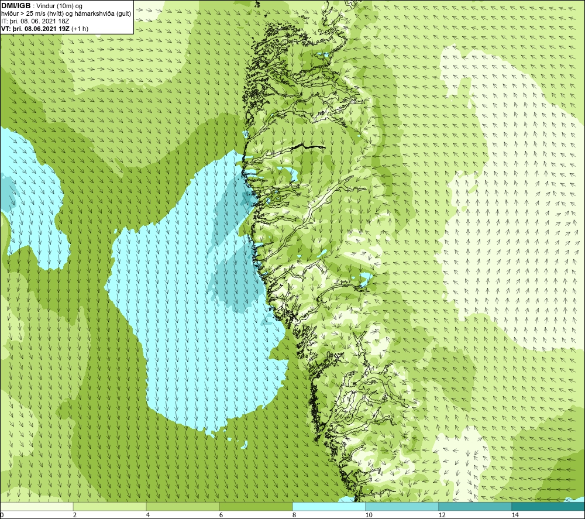Click the "IT: þri. 08. 06. 2021 18Z" line

[35, 21]
